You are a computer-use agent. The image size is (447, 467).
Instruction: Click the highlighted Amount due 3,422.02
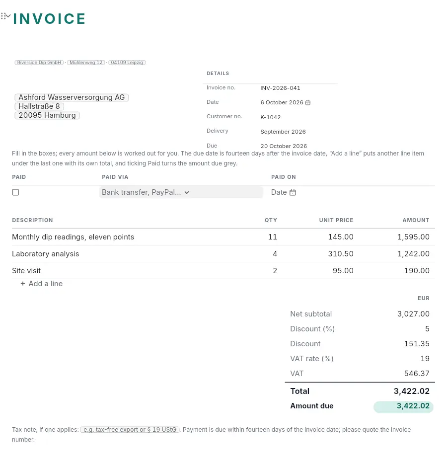tap(403, 406)
